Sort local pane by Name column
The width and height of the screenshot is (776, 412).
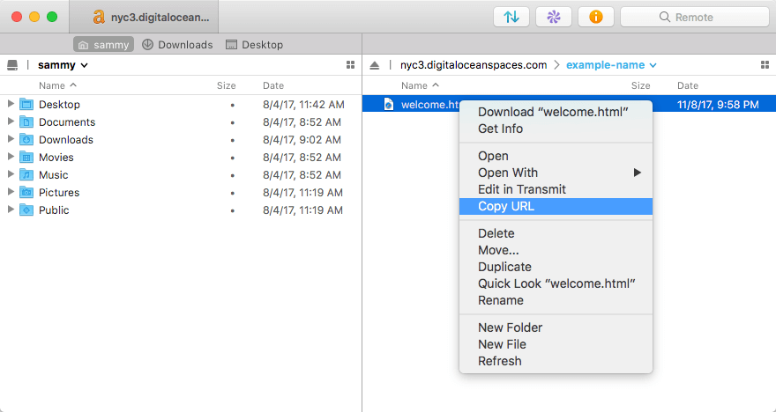coord(57,85)
